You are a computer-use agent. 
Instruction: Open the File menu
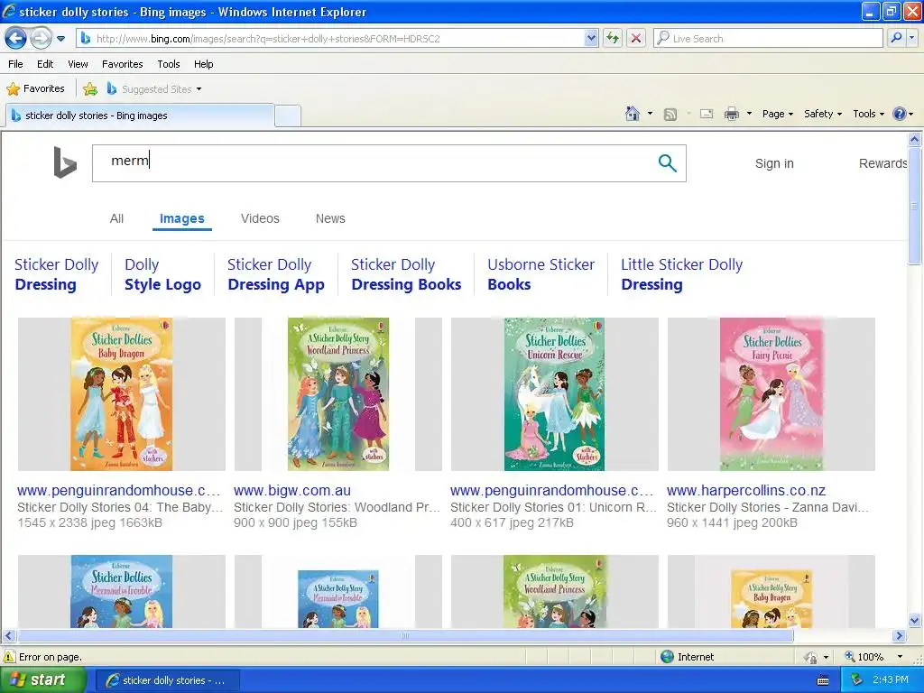[x=16, y=64]
